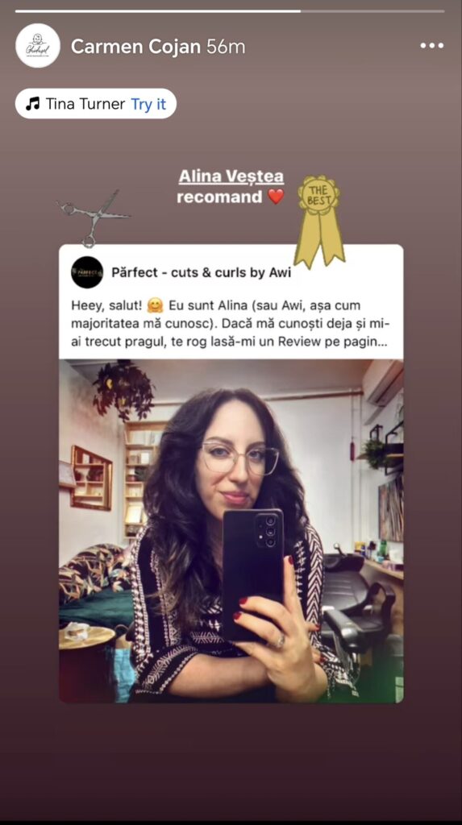Click the story progress bar at top

point(230,10)
